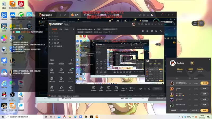This screenshot has width=212, height=119.
Task: Toggle the preview eye icon in the bottom bar
Action: point(145,89)
